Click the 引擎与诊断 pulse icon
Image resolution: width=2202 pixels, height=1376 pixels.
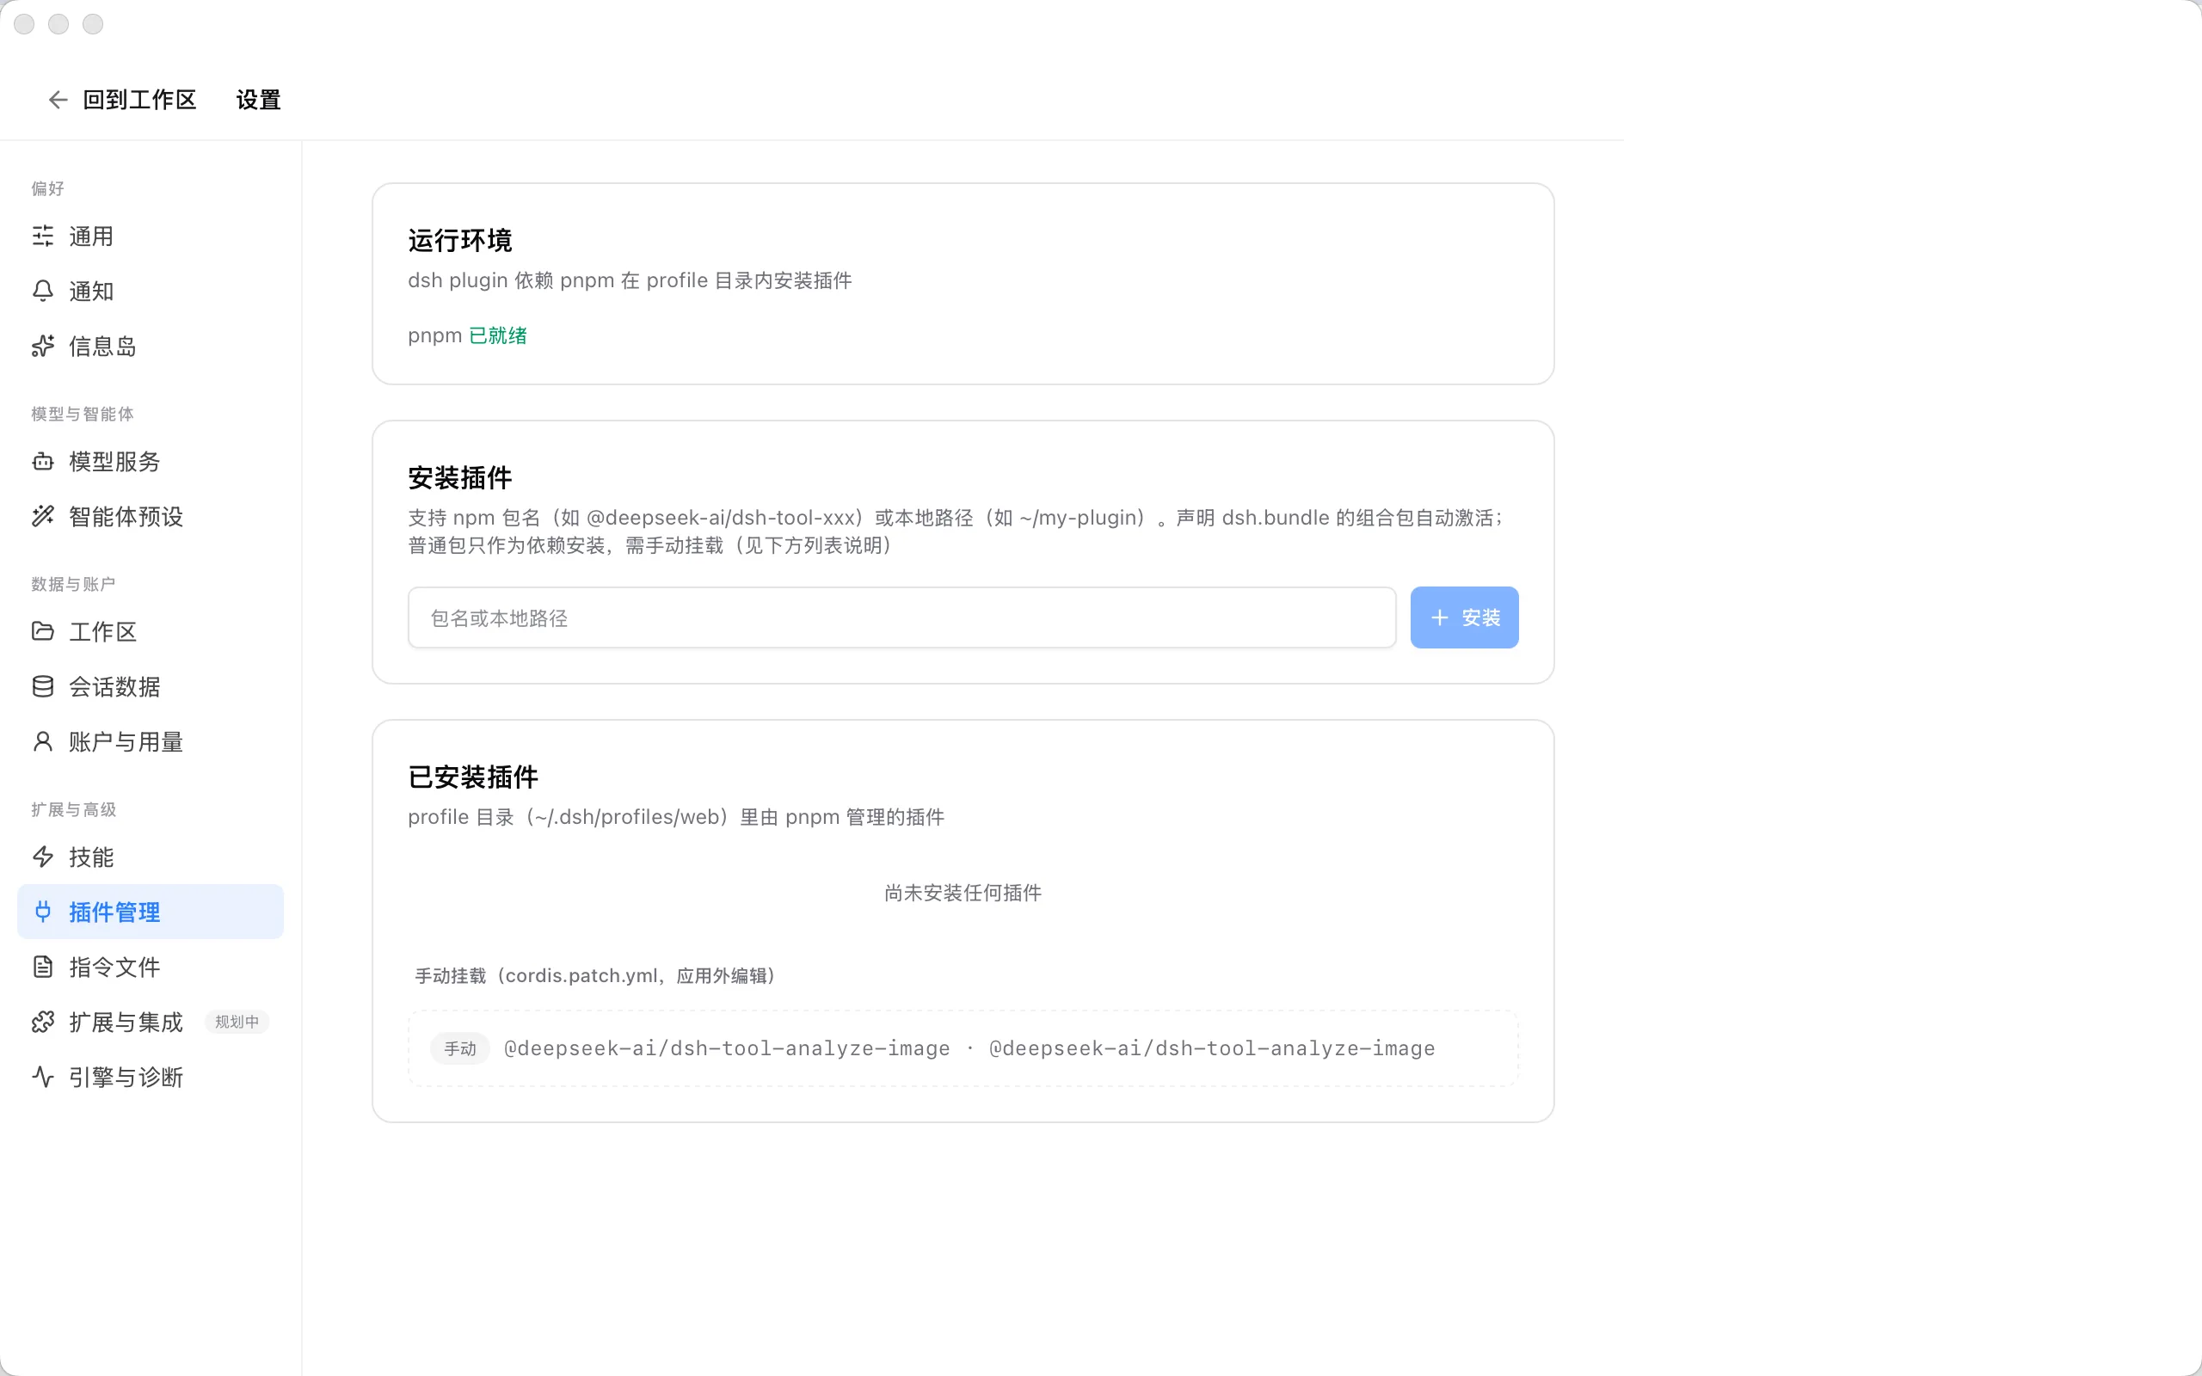pos(43,1078)
